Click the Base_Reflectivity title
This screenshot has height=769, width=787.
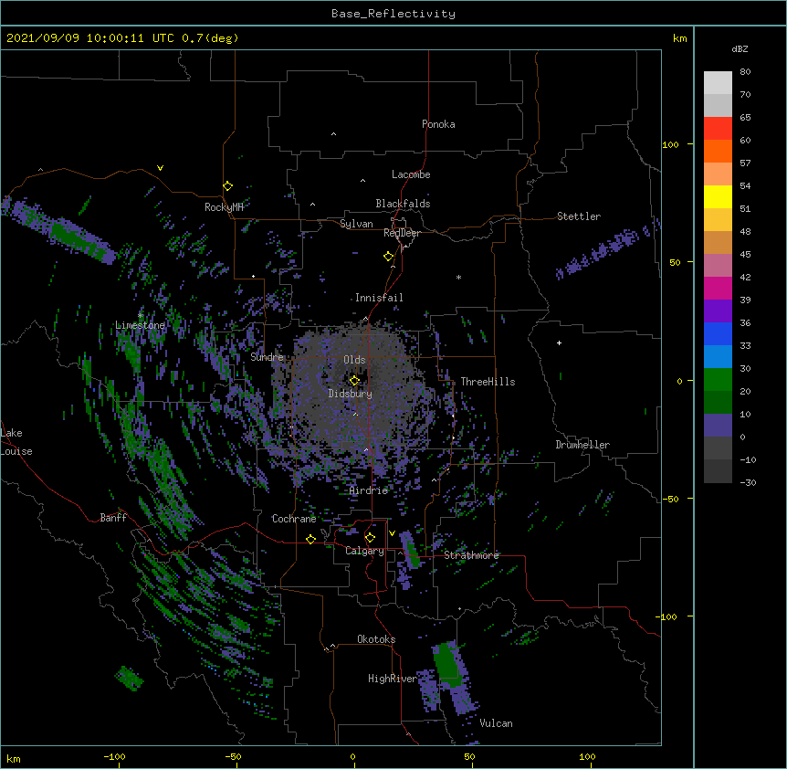click(393, 14)
